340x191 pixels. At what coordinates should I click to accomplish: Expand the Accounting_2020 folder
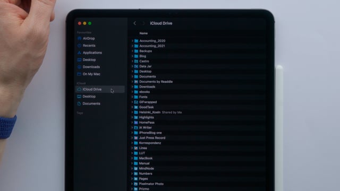pos(132,41)
